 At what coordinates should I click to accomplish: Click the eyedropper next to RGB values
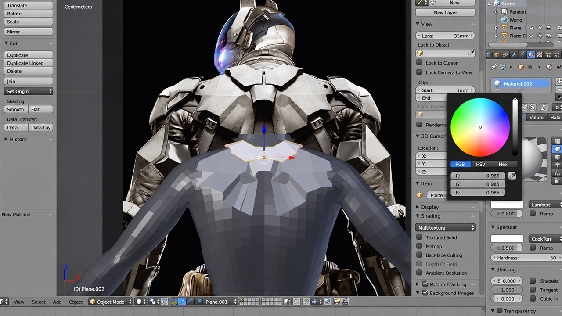(x=512, y=176)
